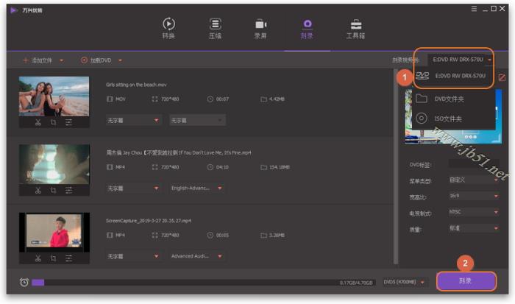515x304 pixels.
Task: Click the format icon MOV of beach video
Action: click(x=110, y=99)
